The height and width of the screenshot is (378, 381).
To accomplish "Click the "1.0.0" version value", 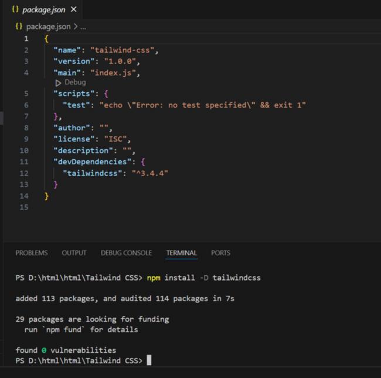I will (120, 61).
